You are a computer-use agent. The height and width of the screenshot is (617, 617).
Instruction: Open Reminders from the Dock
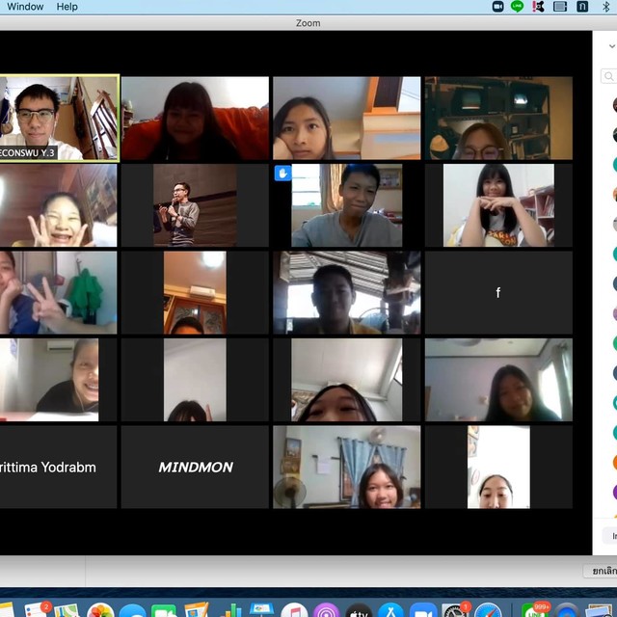click(x=37, y=609)
